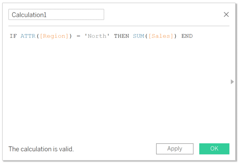Apply the calculation

[175, 149]
